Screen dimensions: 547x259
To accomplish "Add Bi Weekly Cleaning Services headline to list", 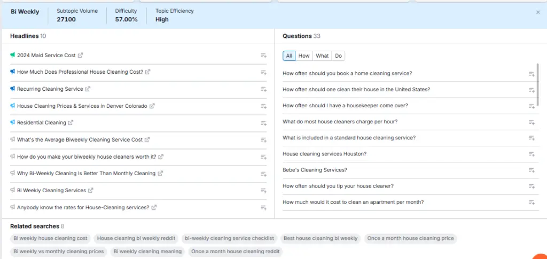I will (x=263, y=191).
